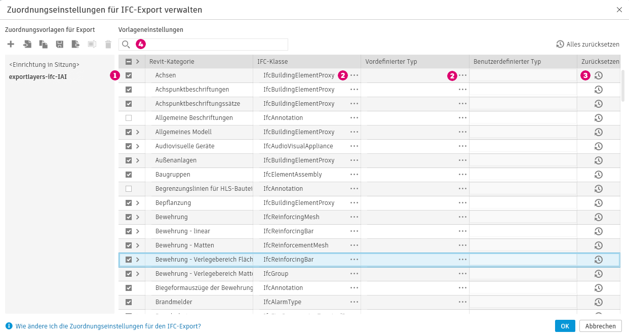The width and height of the screenshot is (629, 336).
Task: Click the export template icon
Action: [x=75, y=45]
